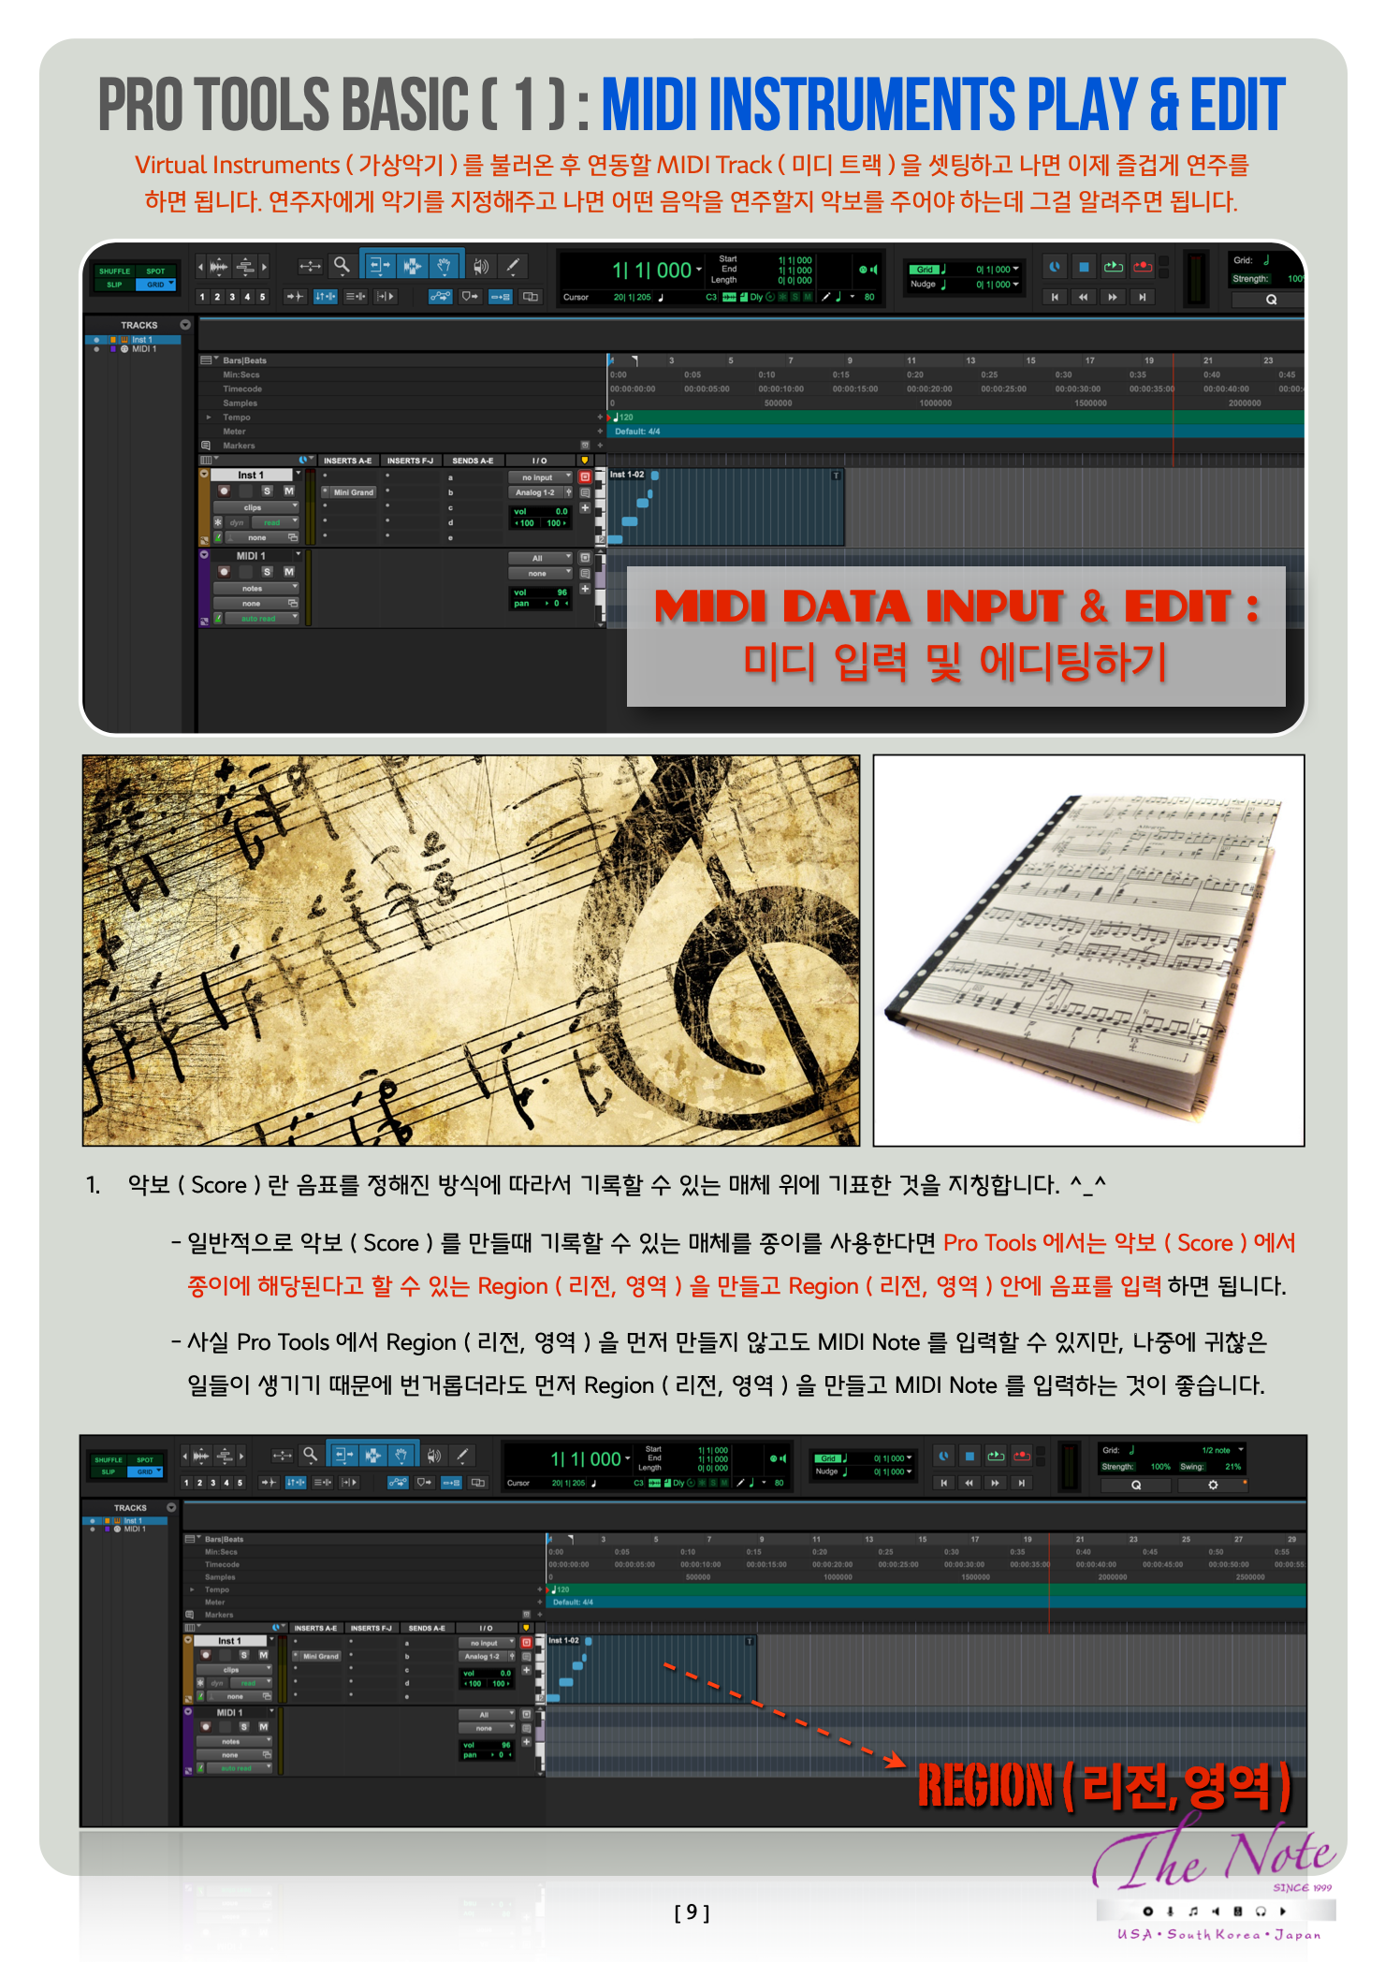This screenshot has width=1385, height=1962.
Task: Select the Scrubber speaker tool in upper screenshot
Action: point(480,267)
